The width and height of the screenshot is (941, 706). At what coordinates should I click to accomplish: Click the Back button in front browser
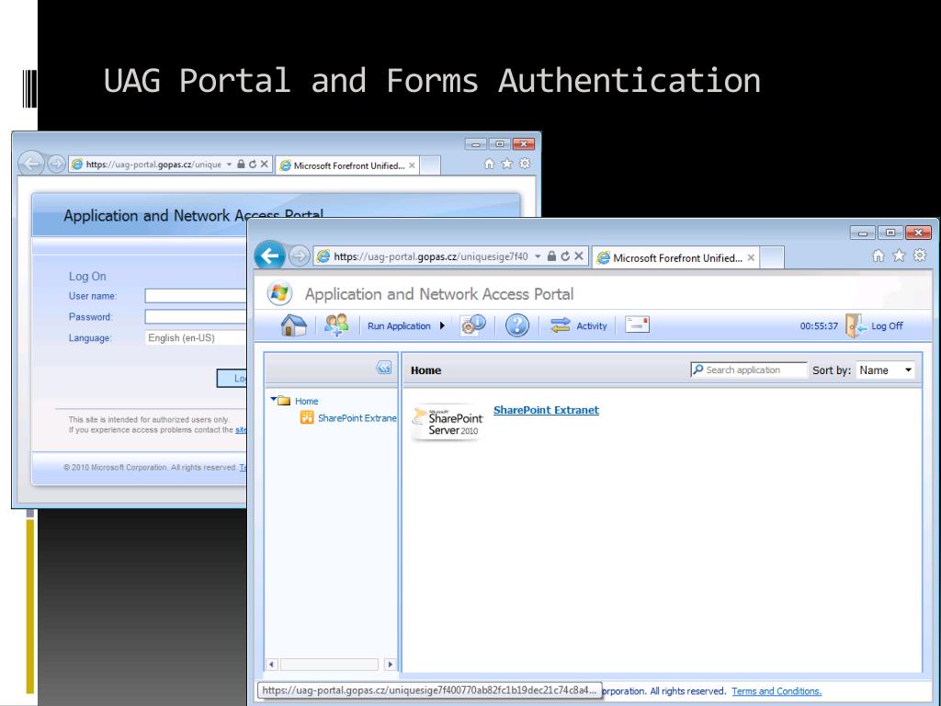coord(270,256)
